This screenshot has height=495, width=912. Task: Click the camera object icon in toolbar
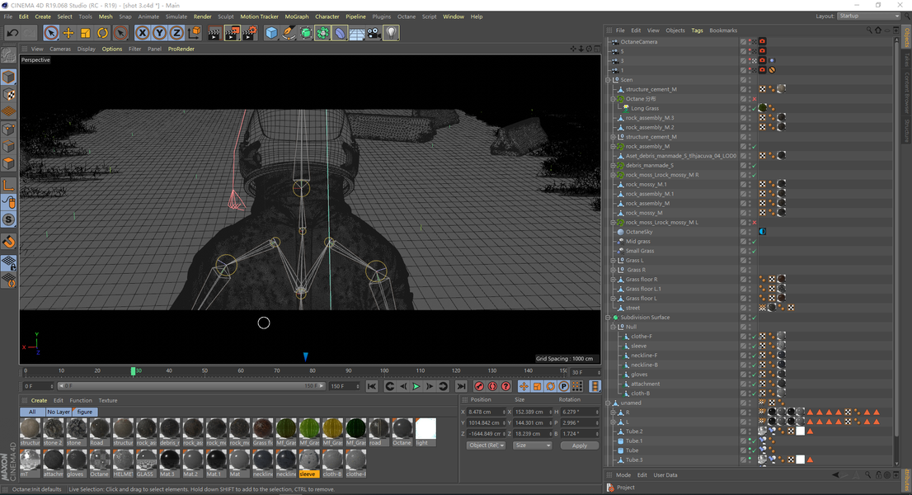tap(374, 33)
